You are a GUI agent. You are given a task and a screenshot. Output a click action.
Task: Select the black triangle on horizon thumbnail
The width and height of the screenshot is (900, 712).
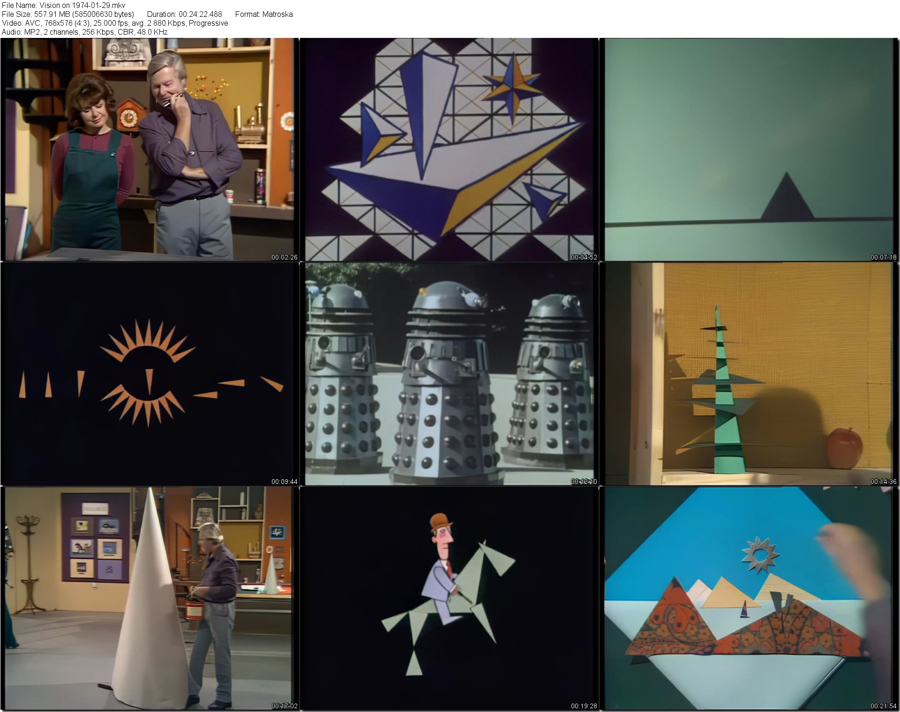pos(749,149)
